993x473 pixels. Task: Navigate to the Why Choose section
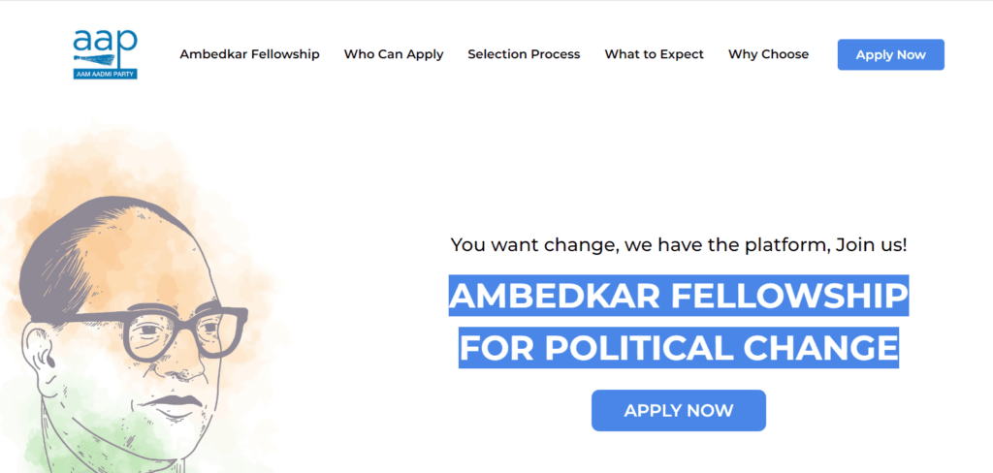(768, 54)
